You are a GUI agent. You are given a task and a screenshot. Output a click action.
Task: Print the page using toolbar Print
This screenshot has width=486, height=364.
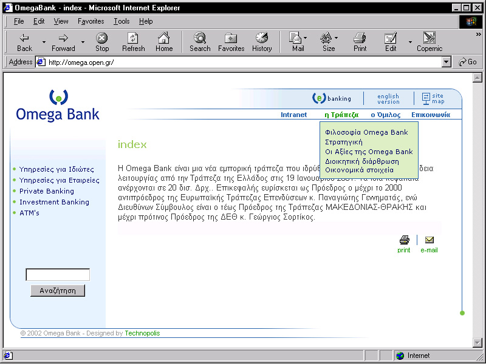(360, 42)
